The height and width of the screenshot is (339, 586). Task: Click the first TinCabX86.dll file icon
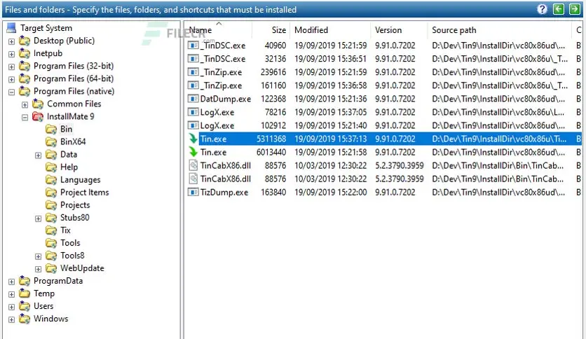click(194, 165)
